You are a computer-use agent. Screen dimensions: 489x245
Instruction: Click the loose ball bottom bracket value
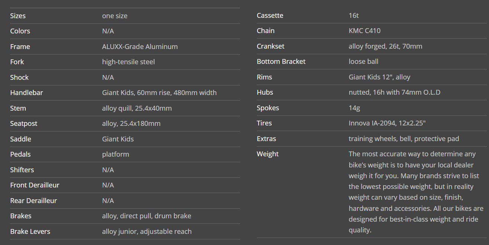(x=363, y=62)
